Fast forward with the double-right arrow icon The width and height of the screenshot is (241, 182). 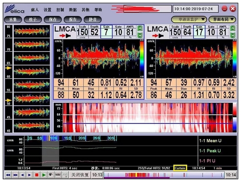pos(16,175)
